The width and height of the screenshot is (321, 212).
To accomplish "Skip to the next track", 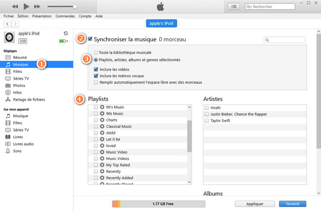I will click(38, 6).
